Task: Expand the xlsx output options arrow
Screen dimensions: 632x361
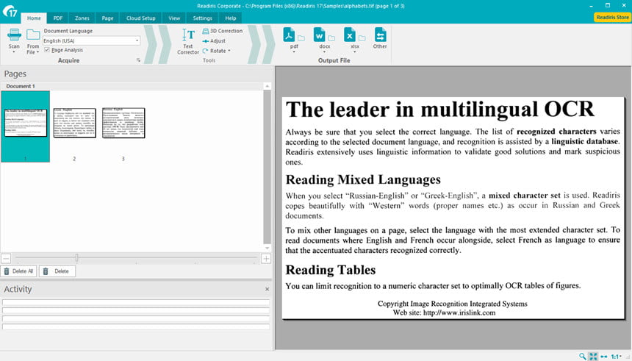Action: pos(355,52)
